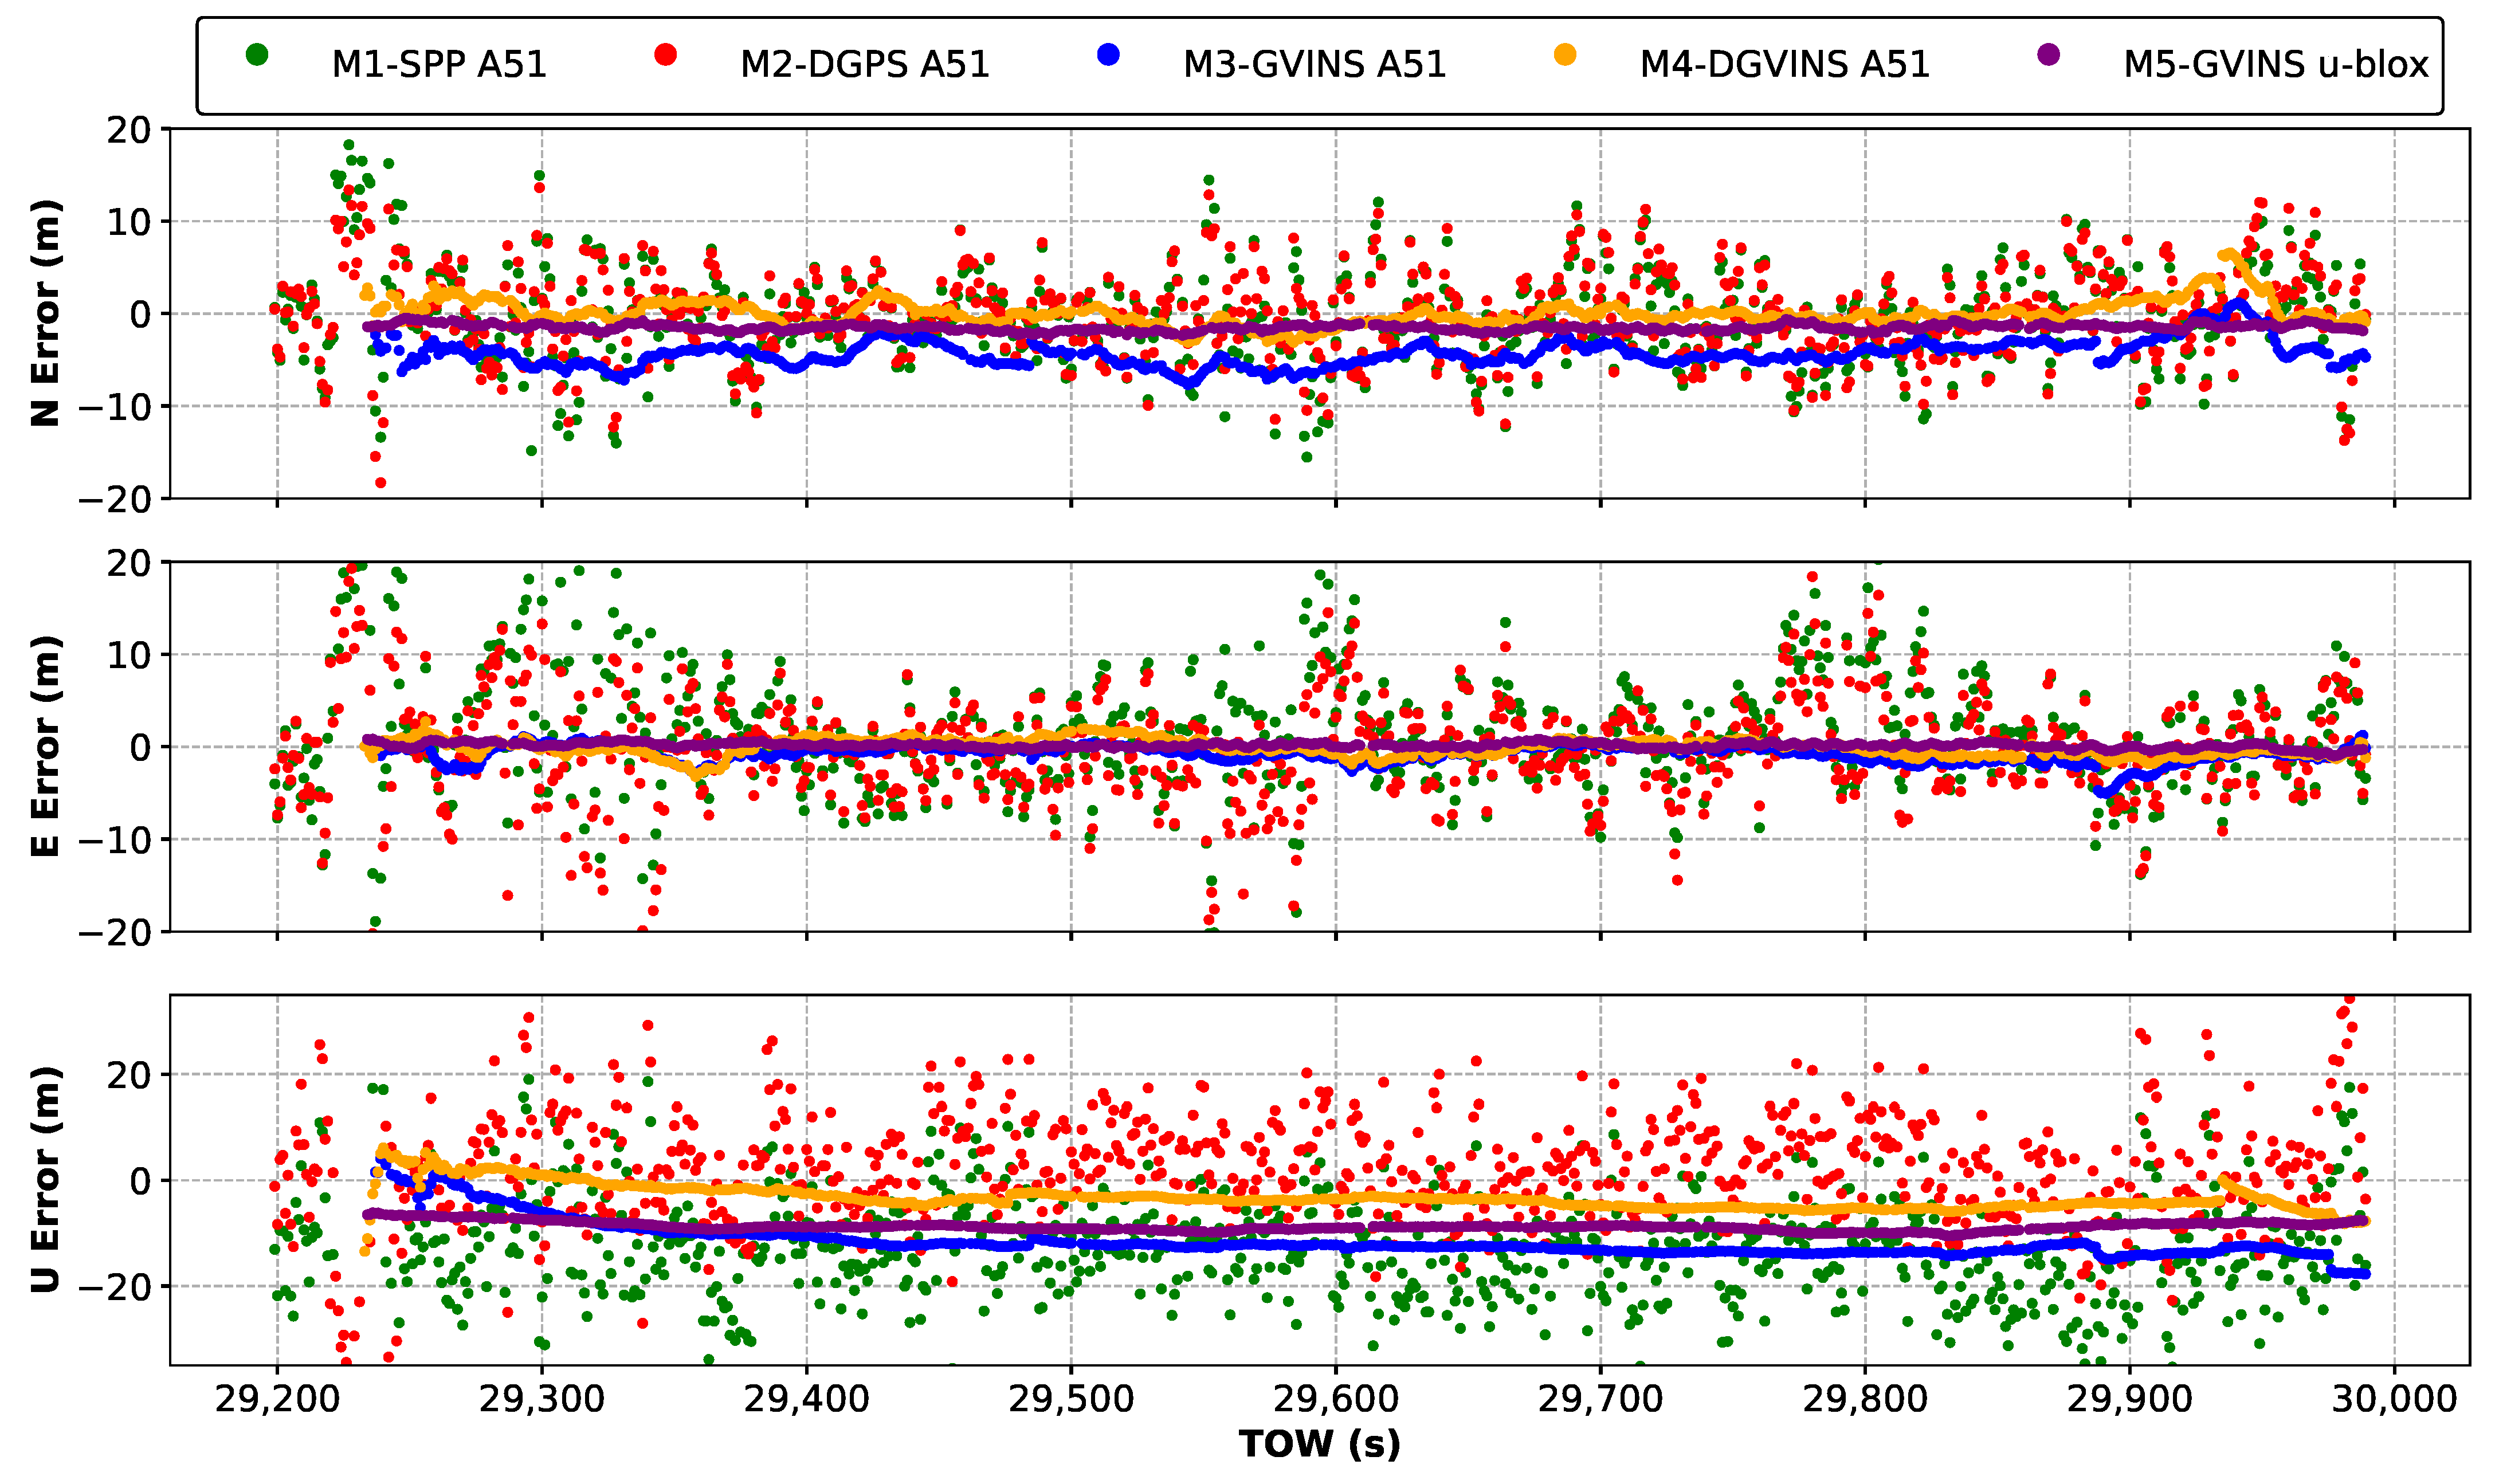Click the 30,000 x-axis tick label
2499x1484 pixels.
pyautogui.click(x=2393, y=1399)
